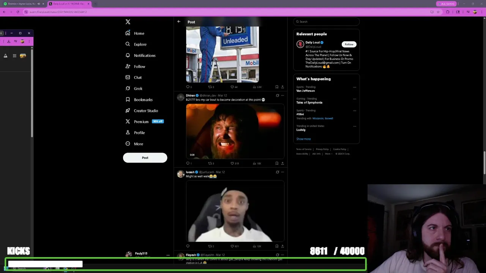
Task: Open more options for Tales of Symphonia trend
Action: [355, 99]
